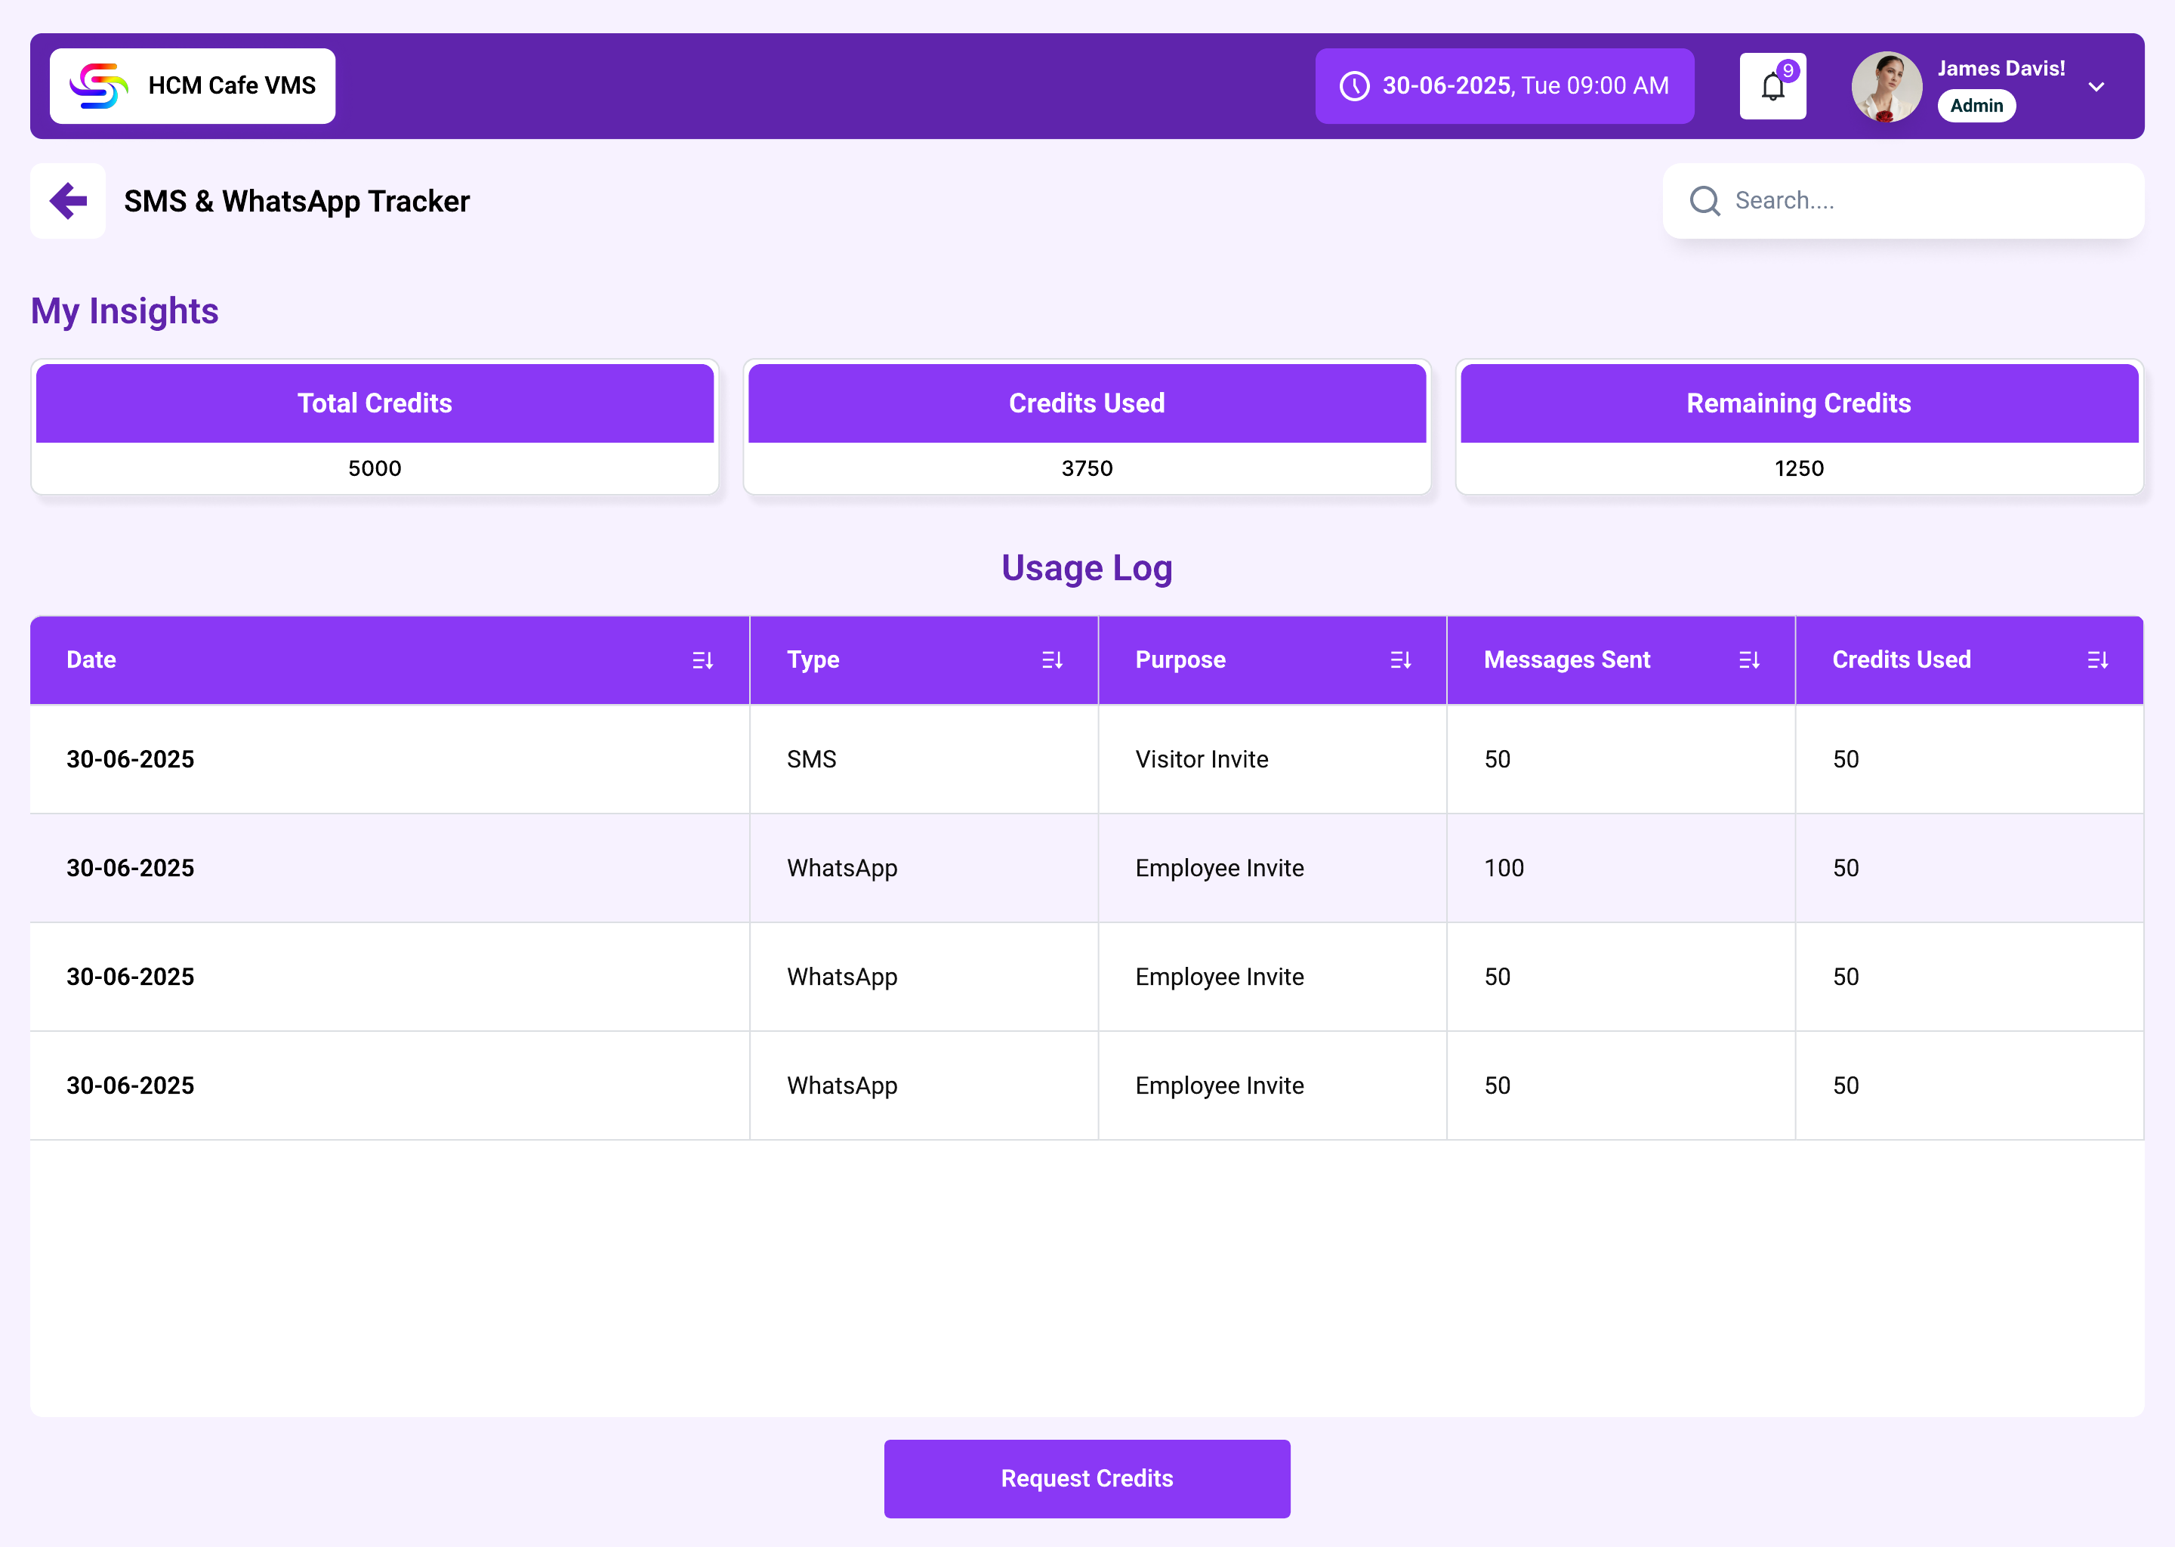The width and height of the screenshot is (2175, 1547).
Task: Sort the table by Date column
Action: 703,660
